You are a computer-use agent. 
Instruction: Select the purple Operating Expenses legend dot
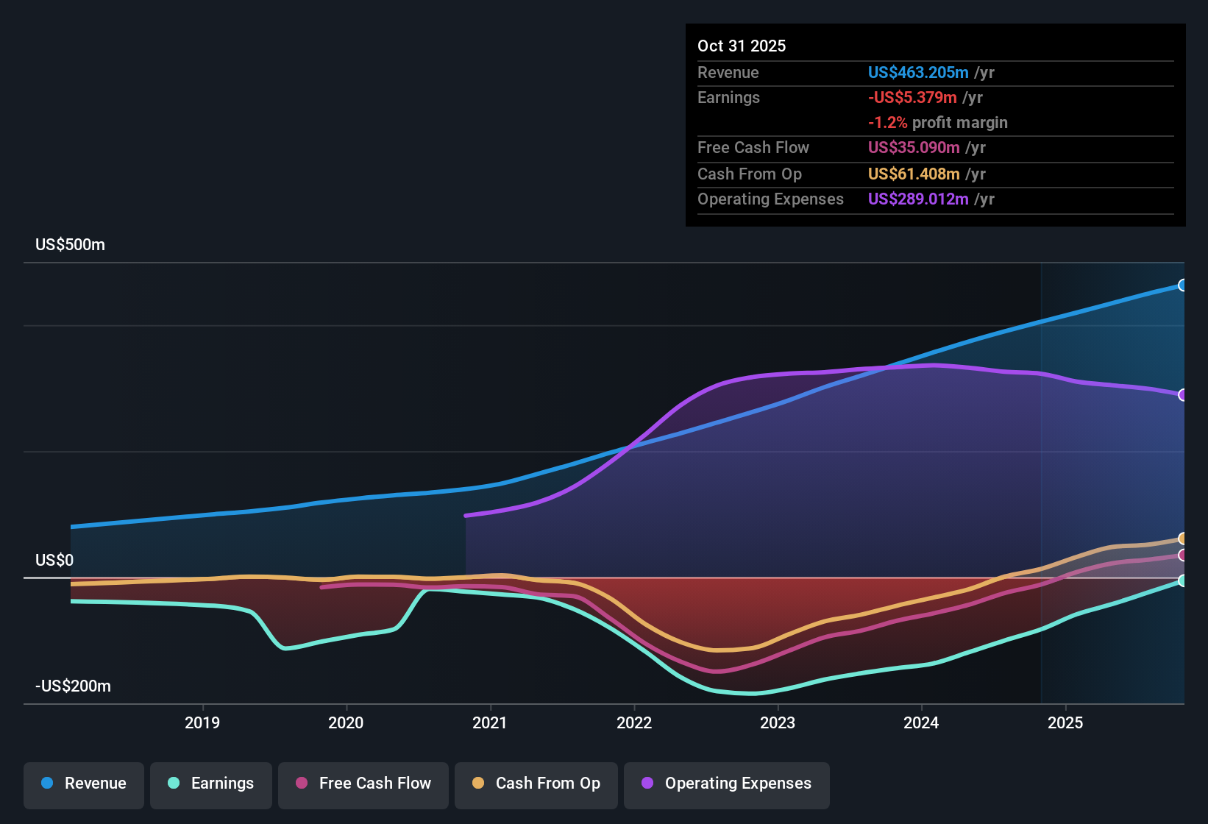click(x=647, y=784)
